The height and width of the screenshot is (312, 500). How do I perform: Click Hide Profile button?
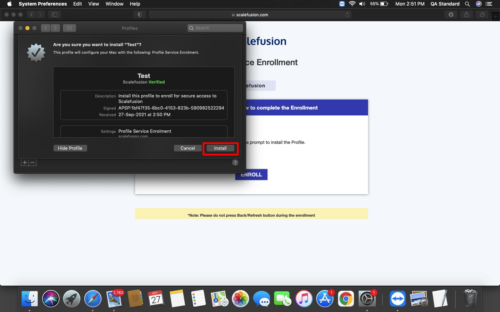click(x=70, y=148)
